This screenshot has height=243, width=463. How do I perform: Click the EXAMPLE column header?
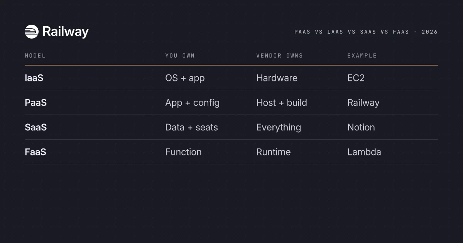pos(362,56)
